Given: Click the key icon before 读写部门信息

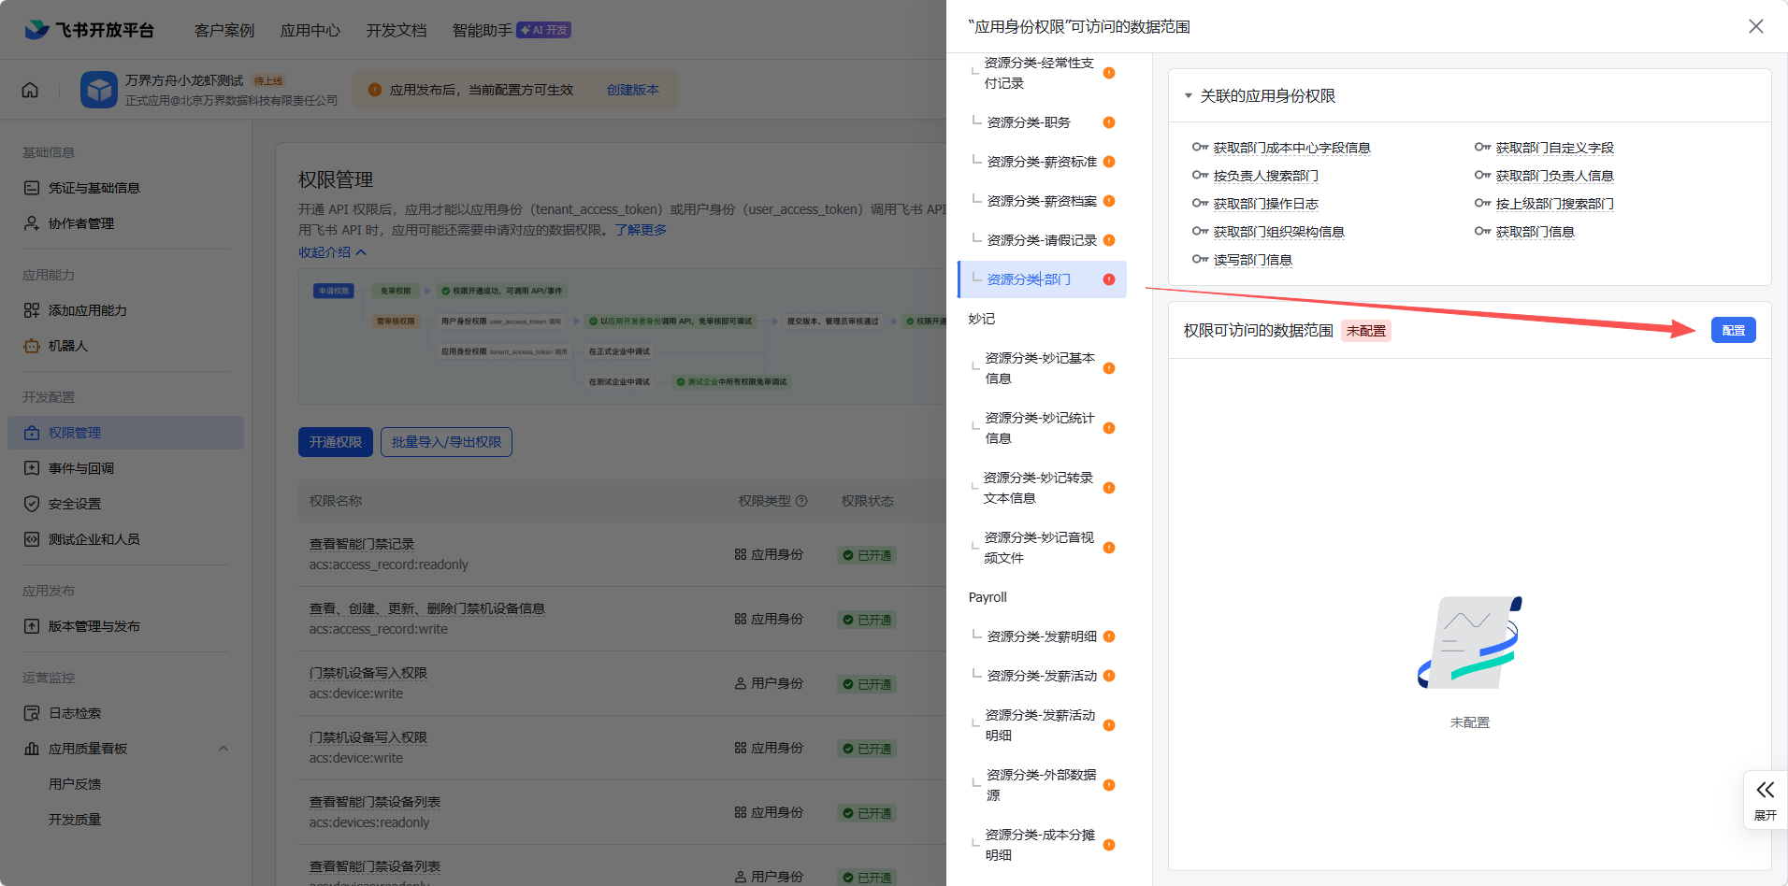Looking at the screenshot, I should pos(1200,260).
